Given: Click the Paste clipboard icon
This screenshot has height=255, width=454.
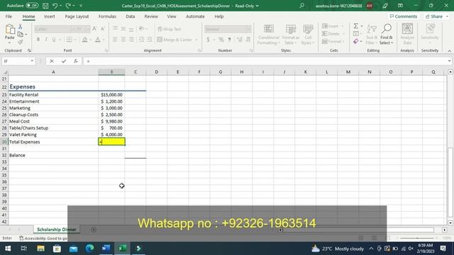Looking at the screenshot, I should pos(10,30).
